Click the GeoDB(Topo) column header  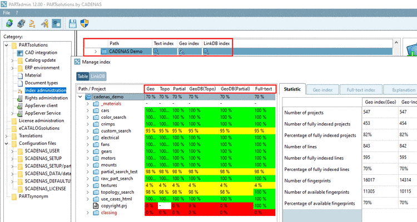[202, 89]
